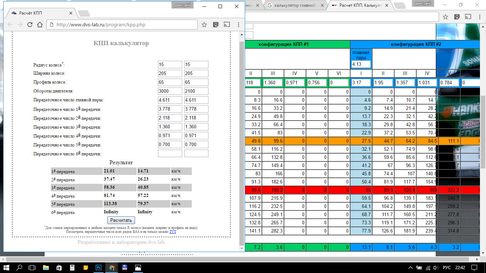Open the ТУТ link for VAZ gear ratios
The image size is (486, 273).
173,231
